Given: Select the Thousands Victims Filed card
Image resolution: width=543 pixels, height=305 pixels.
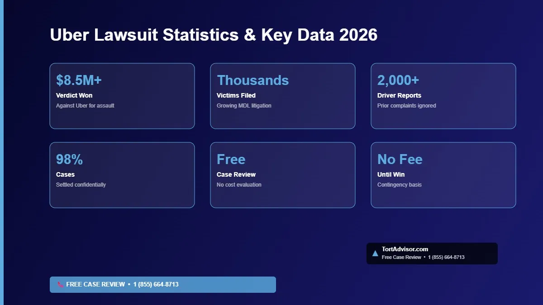Looking at the screenshot, I should [x=283, y=96].
